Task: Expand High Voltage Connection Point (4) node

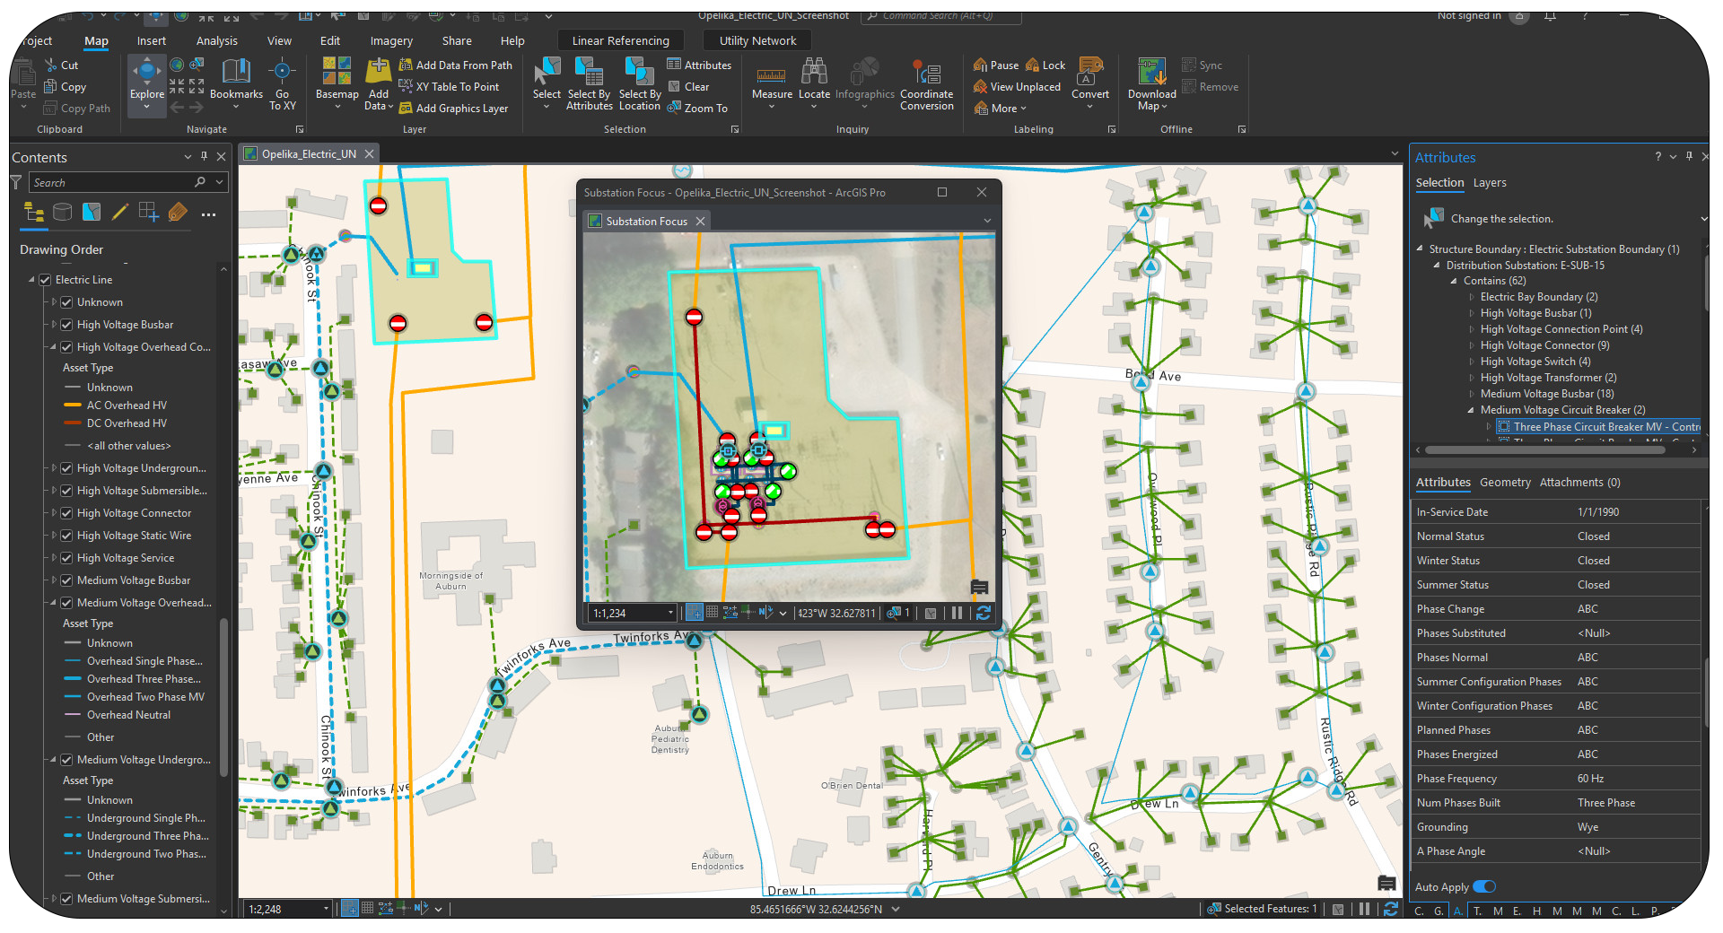Action: point(1472,329)
